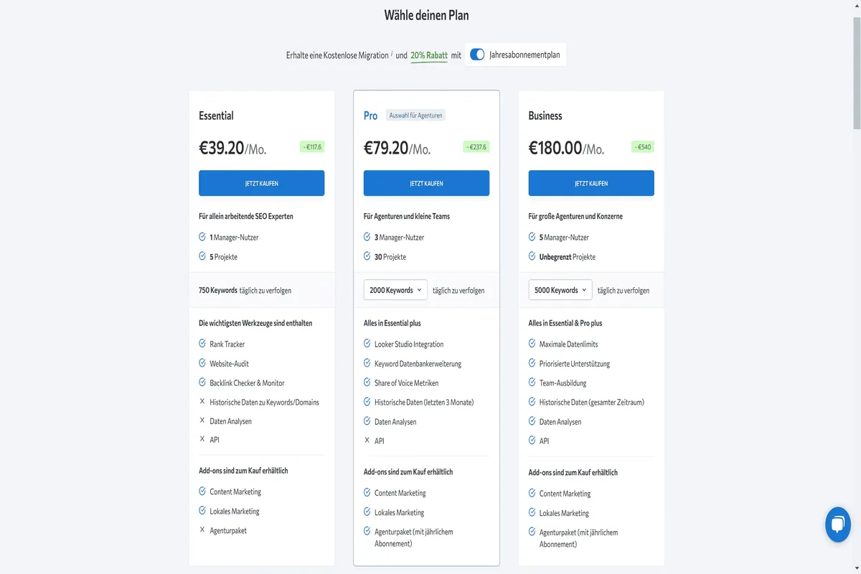Screen dimensions: 861x574
Task: Click the 20% Rabatt link
Action: coord(429,55)
